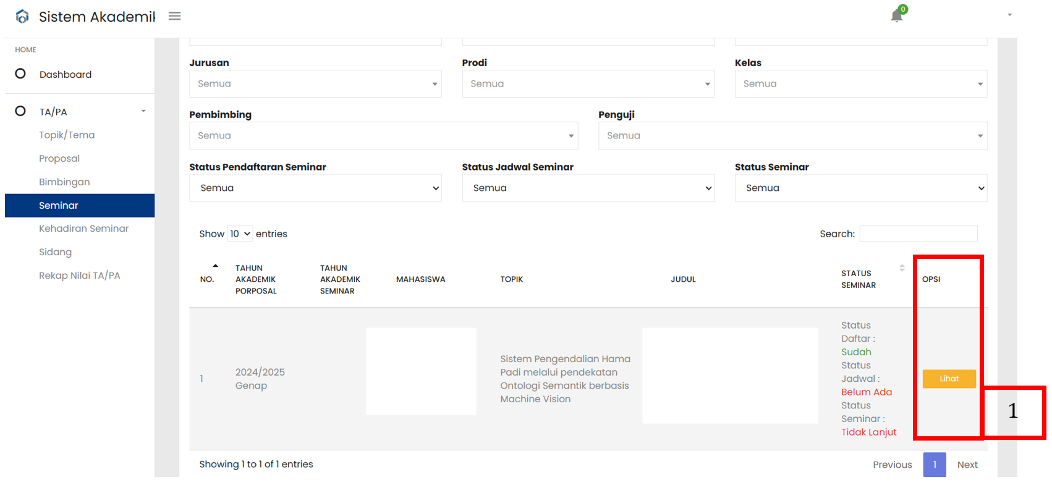Open Status Jadwal Seminar dropdown
This screenshot has height=490, width=1052.
point(588,188)
